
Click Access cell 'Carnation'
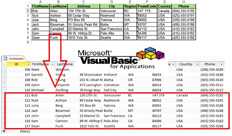[111, 85]
